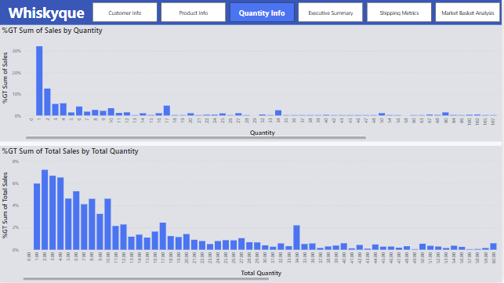Select the 17.00 Total Quantity bar
The image size is (504, 283).
[x=163, y=236]
